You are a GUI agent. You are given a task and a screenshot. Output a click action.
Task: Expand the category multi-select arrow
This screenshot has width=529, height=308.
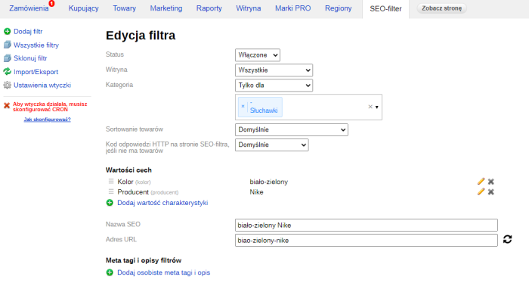pyautogui.click(x=377, y=107)
